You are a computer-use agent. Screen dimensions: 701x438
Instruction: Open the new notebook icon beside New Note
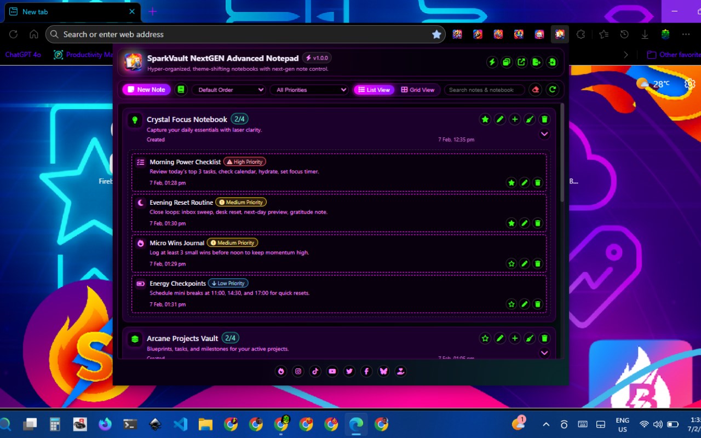click(181, 90)
